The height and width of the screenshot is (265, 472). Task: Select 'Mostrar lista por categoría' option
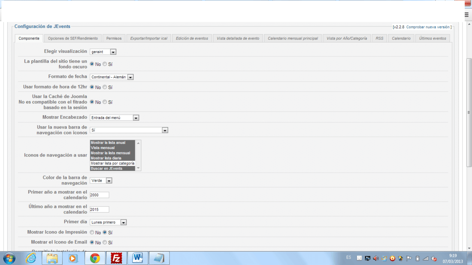112,163
